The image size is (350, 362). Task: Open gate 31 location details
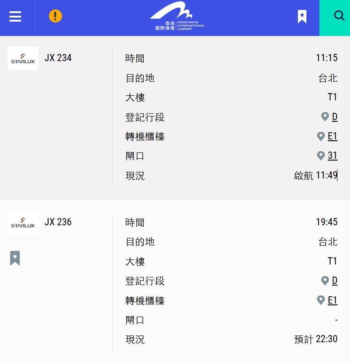click(x=332, y=156)
